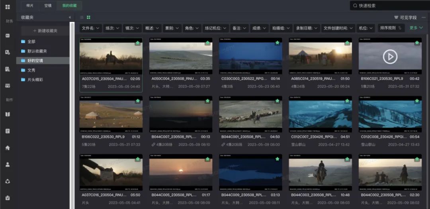The width and height of the screenshot is (430, 209).
Task: Toggle the star on B044C005 clip
Action: pyautogui.click(x=207, y=159)
